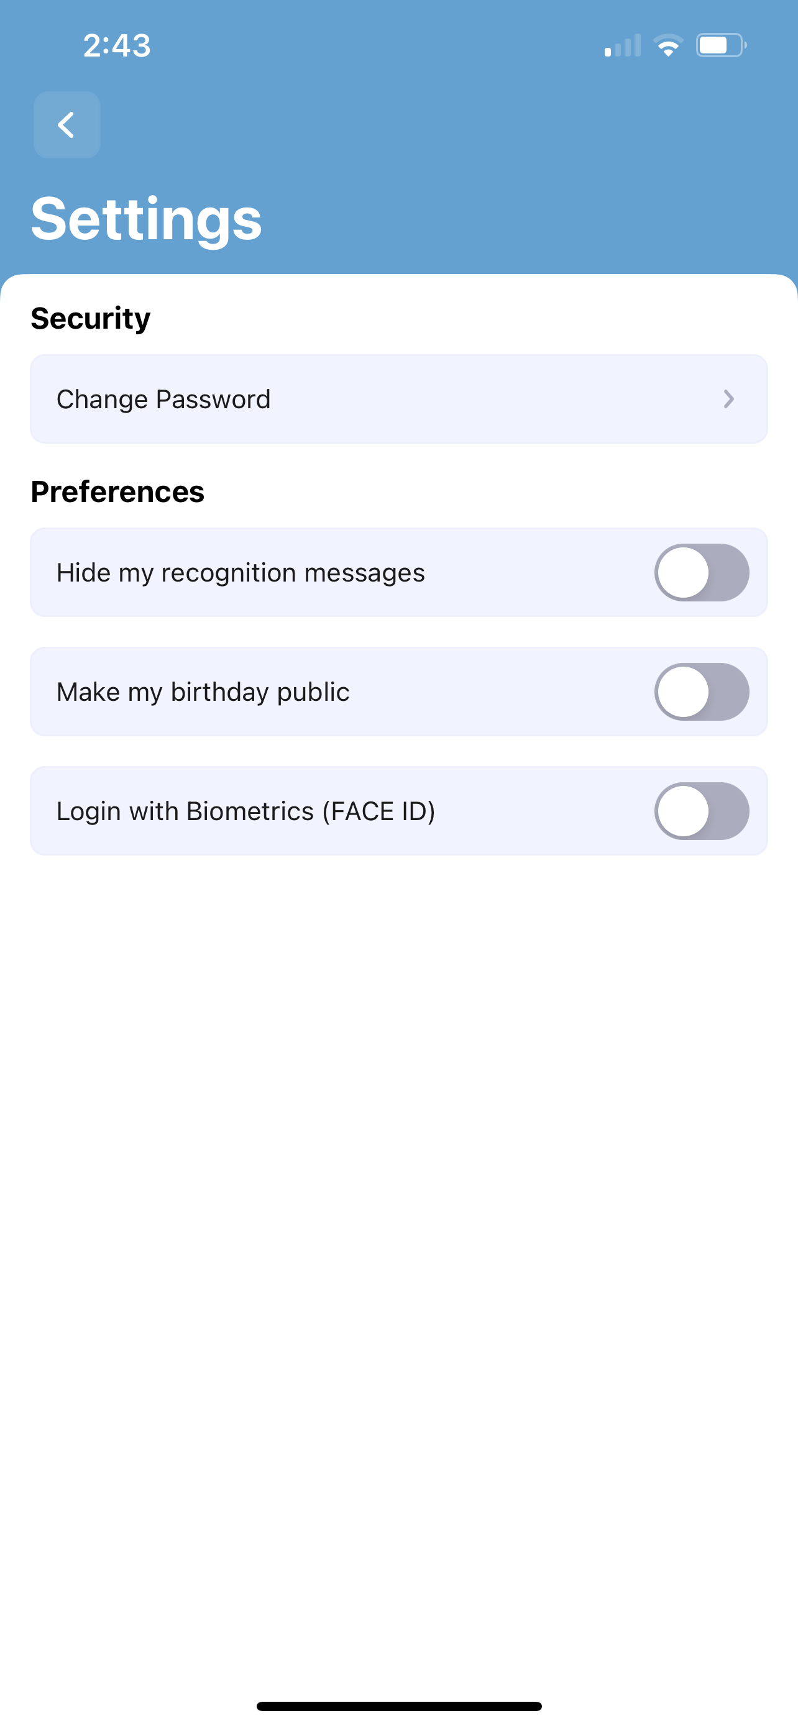Toggle Hide my recognition messages switch
This screenshot has height=1726, width=798.
pos(702,572)
